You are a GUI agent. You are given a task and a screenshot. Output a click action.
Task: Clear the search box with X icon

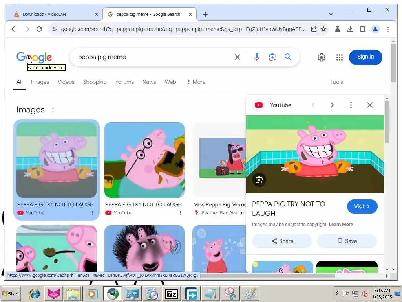click(238, 57)
